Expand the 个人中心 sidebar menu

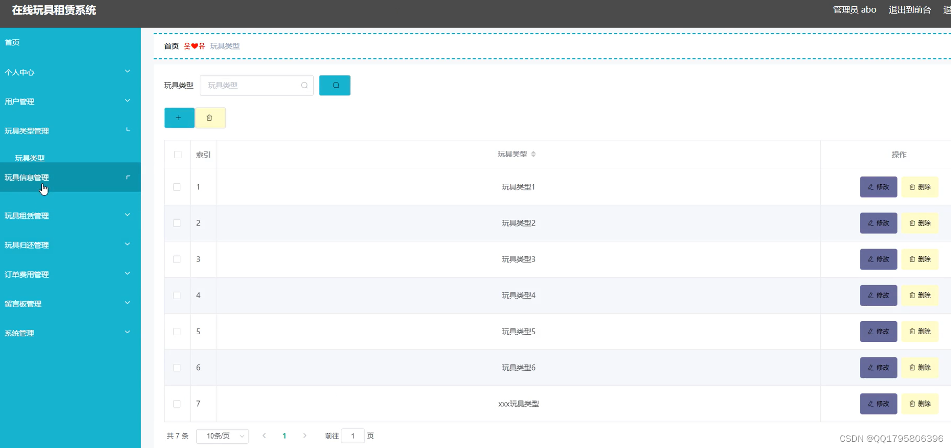point(70,72)
